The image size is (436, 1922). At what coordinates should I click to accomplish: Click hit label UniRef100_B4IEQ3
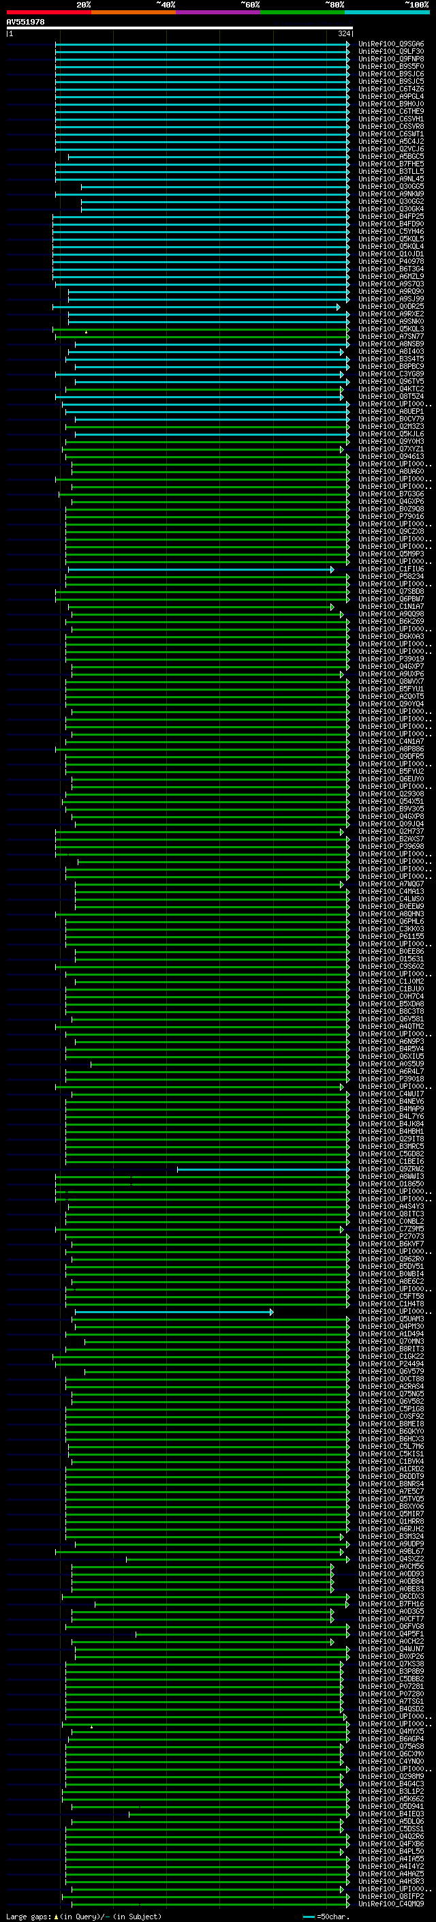[x=391, y=1814]
